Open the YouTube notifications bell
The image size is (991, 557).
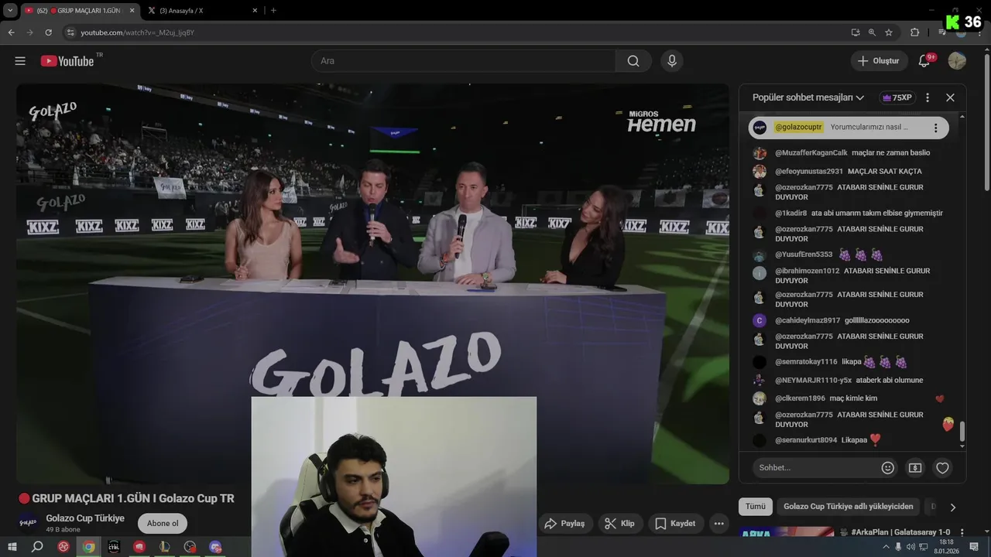click(x=924, y=61)
